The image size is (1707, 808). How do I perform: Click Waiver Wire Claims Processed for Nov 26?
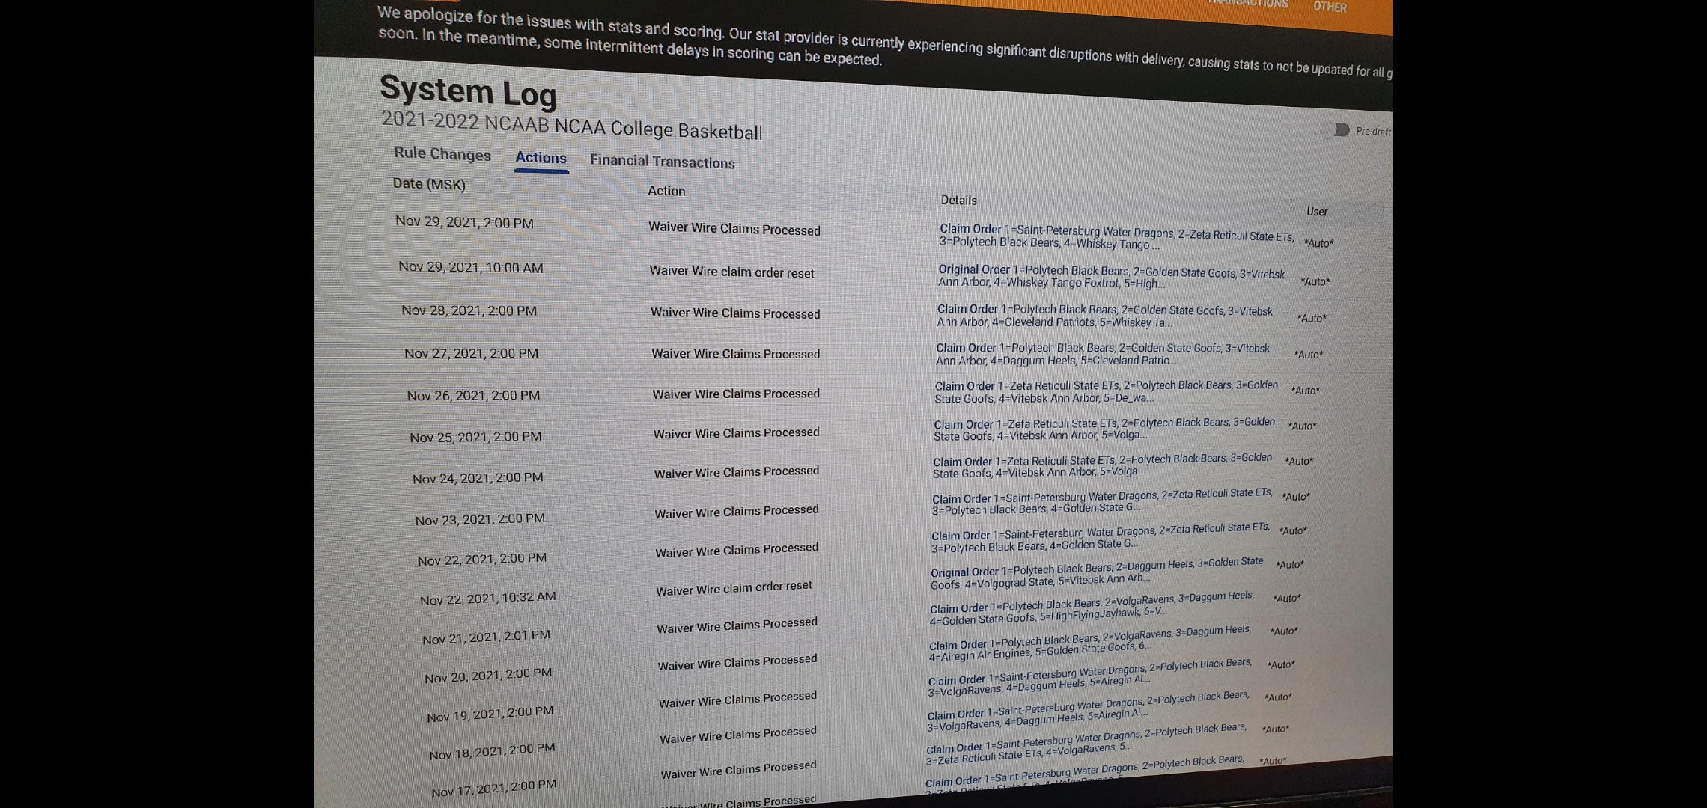coord(736,394)
